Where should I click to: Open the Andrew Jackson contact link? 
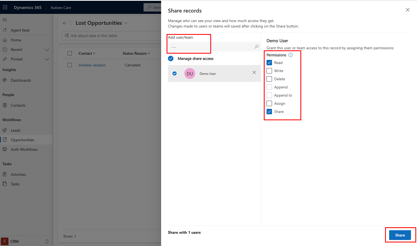click(x=92, y=65)
